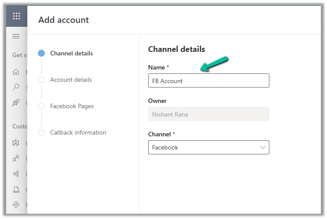Viewport: 327px width, 219px height.
Task: Click the users icon in sidebar
Action: 16,158
